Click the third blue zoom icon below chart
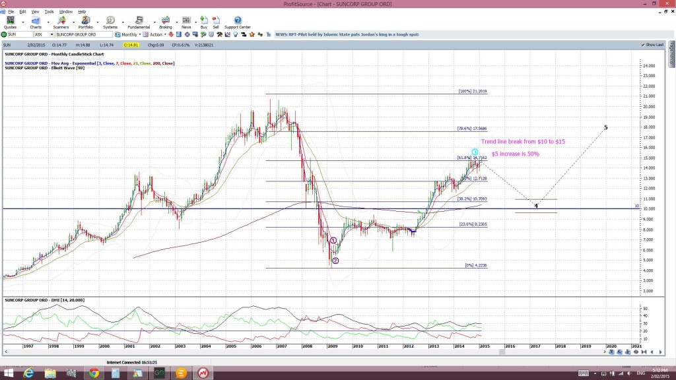The image size is (676, 380). pos(628,352)
